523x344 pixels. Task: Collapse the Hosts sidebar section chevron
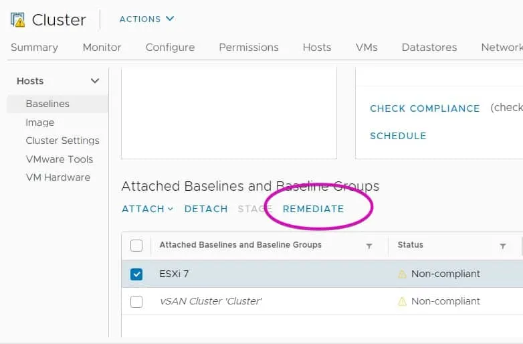95,81
